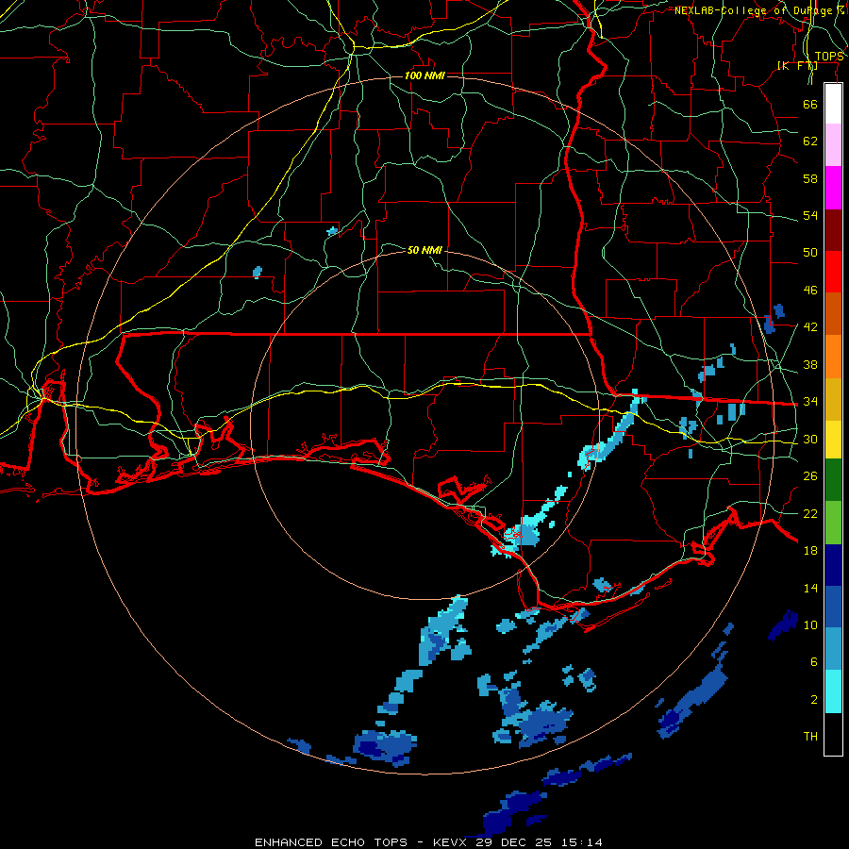Click the "42" legend value

tap(810, 327)
